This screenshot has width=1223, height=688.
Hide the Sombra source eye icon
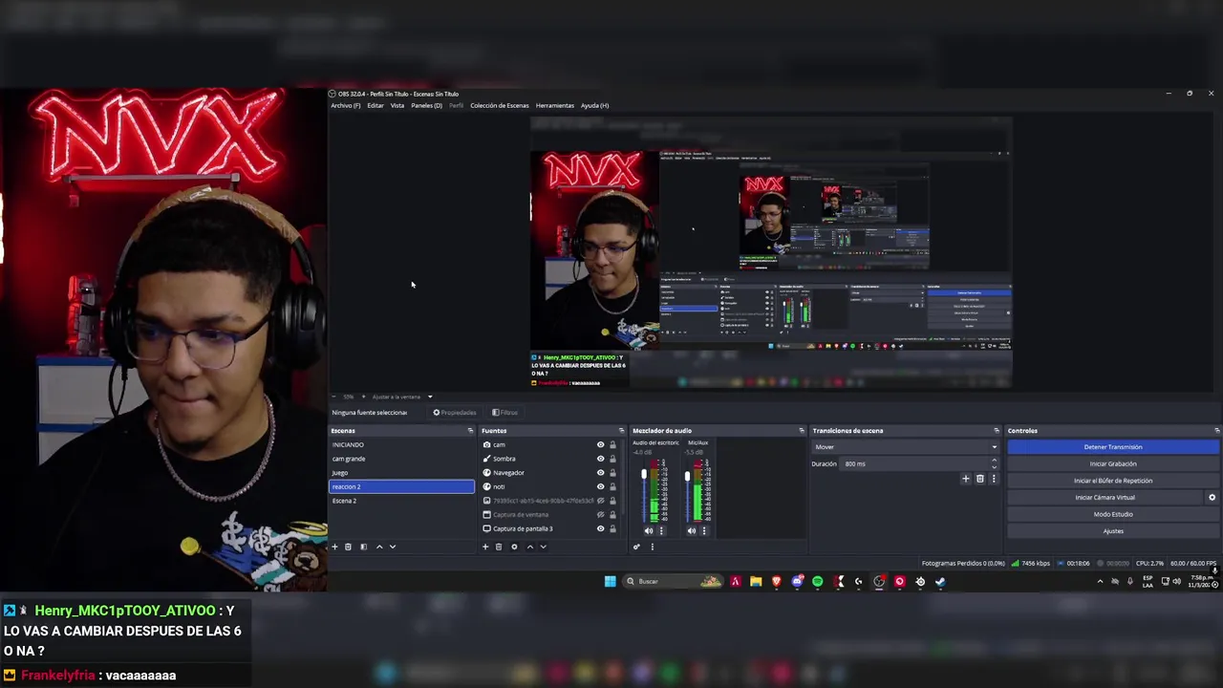(x=600, y=459)
